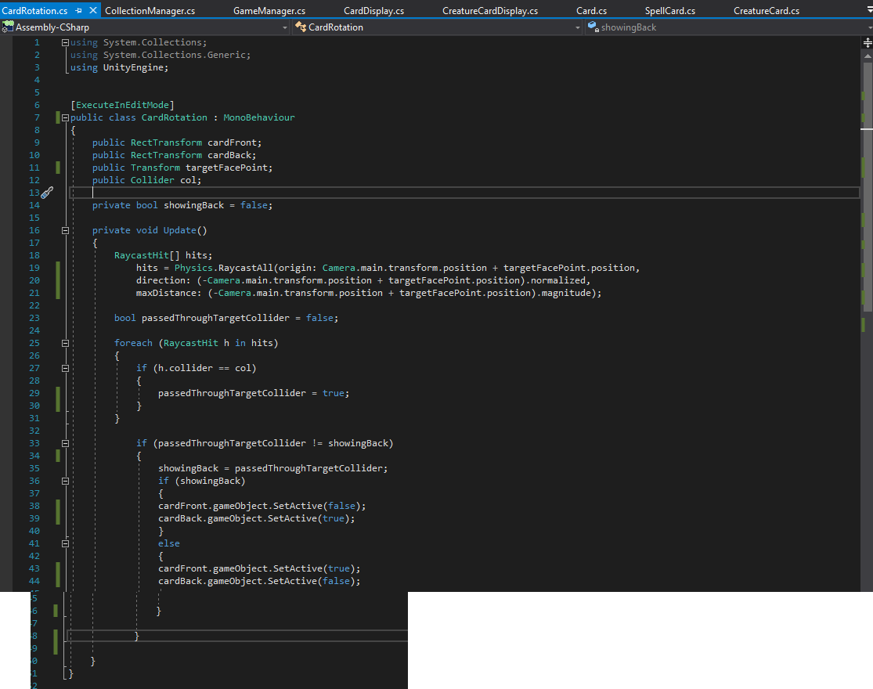Open the CardDisplay.cs tab
This screenshot has height=689, width=873.
point(373,11)
